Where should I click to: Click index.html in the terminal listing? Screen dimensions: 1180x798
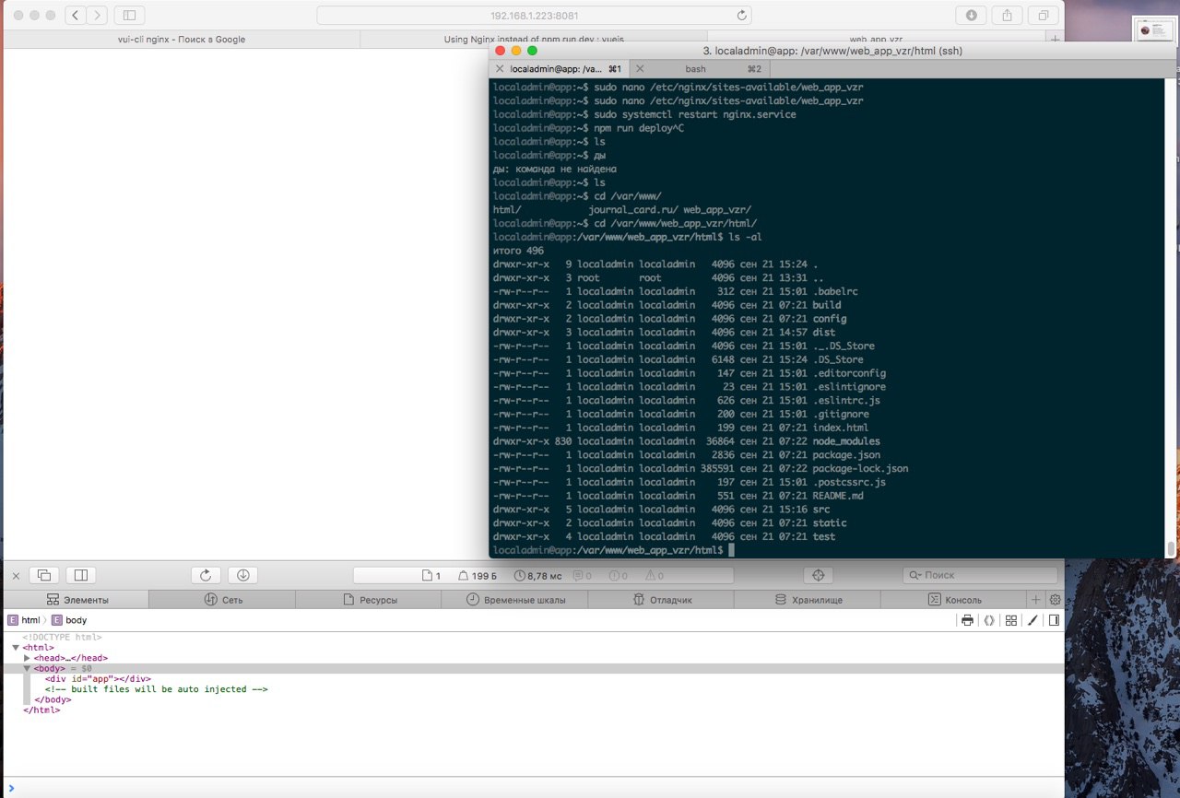(840, 428)
